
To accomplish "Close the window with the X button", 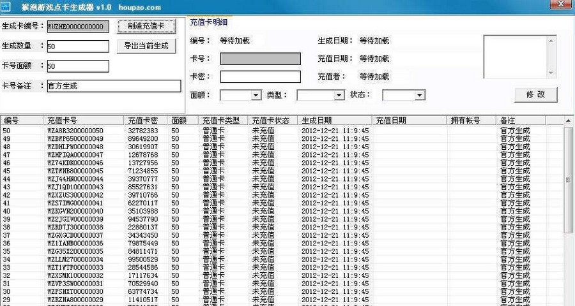I will click(561, 4).
